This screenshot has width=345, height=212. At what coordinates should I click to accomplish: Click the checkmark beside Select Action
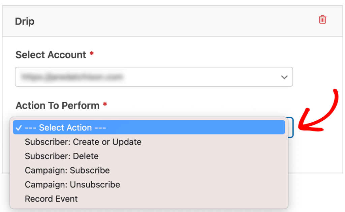(19, 128)
